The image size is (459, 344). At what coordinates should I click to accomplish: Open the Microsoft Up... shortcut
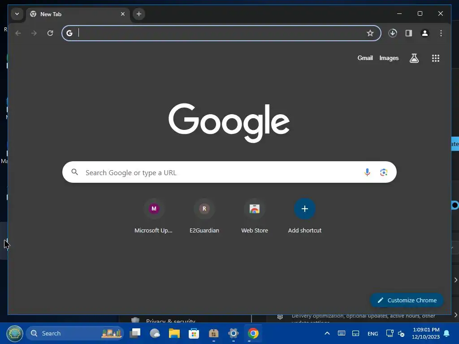(154, 216)
